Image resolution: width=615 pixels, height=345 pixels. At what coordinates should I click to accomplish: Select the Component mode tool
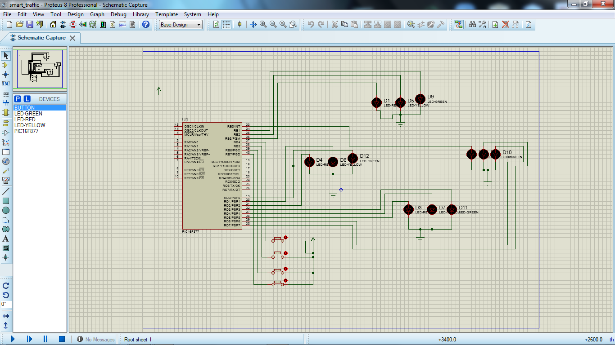(6, 65)
